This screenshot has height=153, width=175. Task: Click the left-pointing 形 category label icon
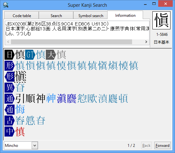click(x=9, y=77)
